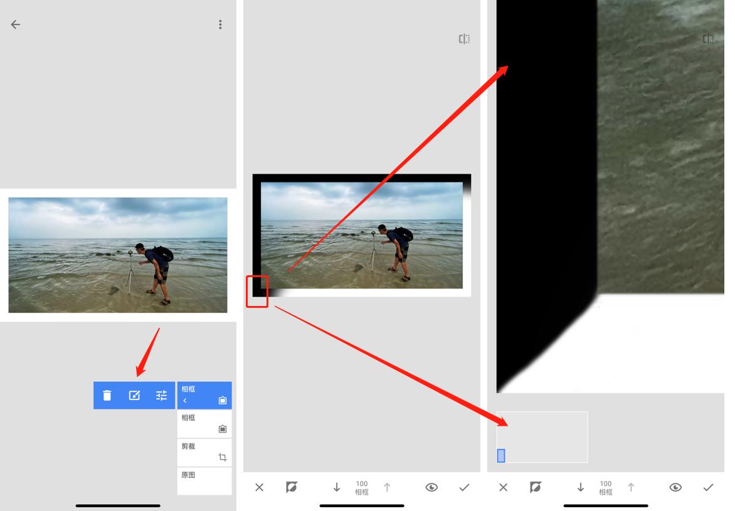Toggle compare split view icon in middle screen
The width and height of the screenshot is (735, 511).
click(x=464, y=39)
